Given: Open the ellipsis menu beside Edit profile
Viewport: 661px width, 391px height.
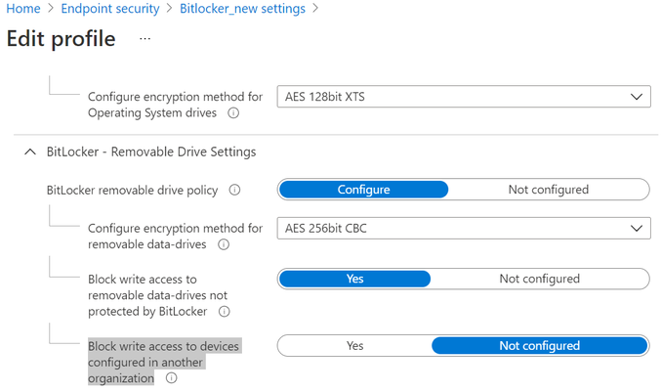Looking at the screenshot, I should (x=145, y=39).
